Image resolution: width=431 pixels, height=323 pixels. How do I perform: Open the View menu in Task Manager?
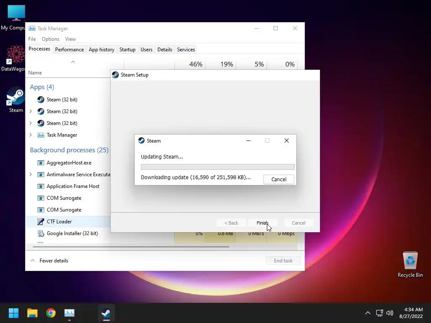[70, 39]
